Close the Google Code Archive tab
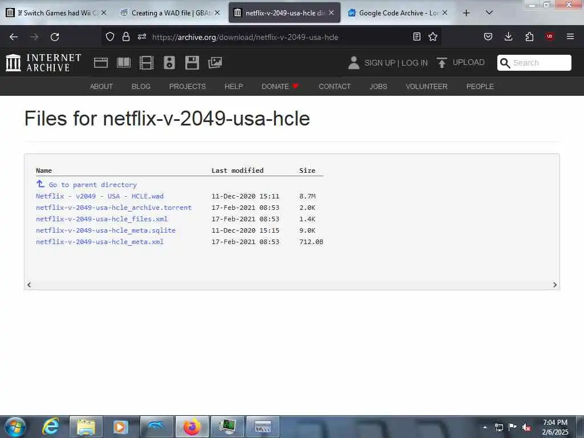 tap(445, 13)
